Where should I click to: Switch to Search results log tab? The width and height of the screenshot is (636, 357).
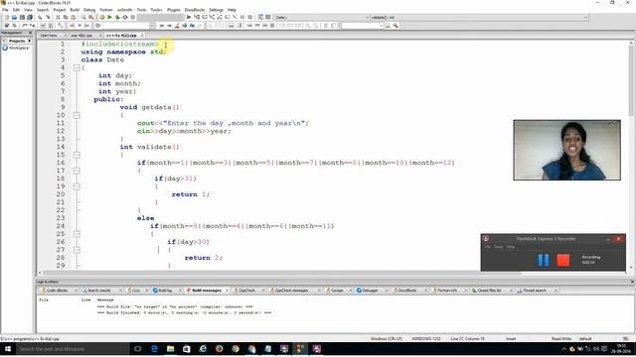pyautogui.click(x=99, y=291)
